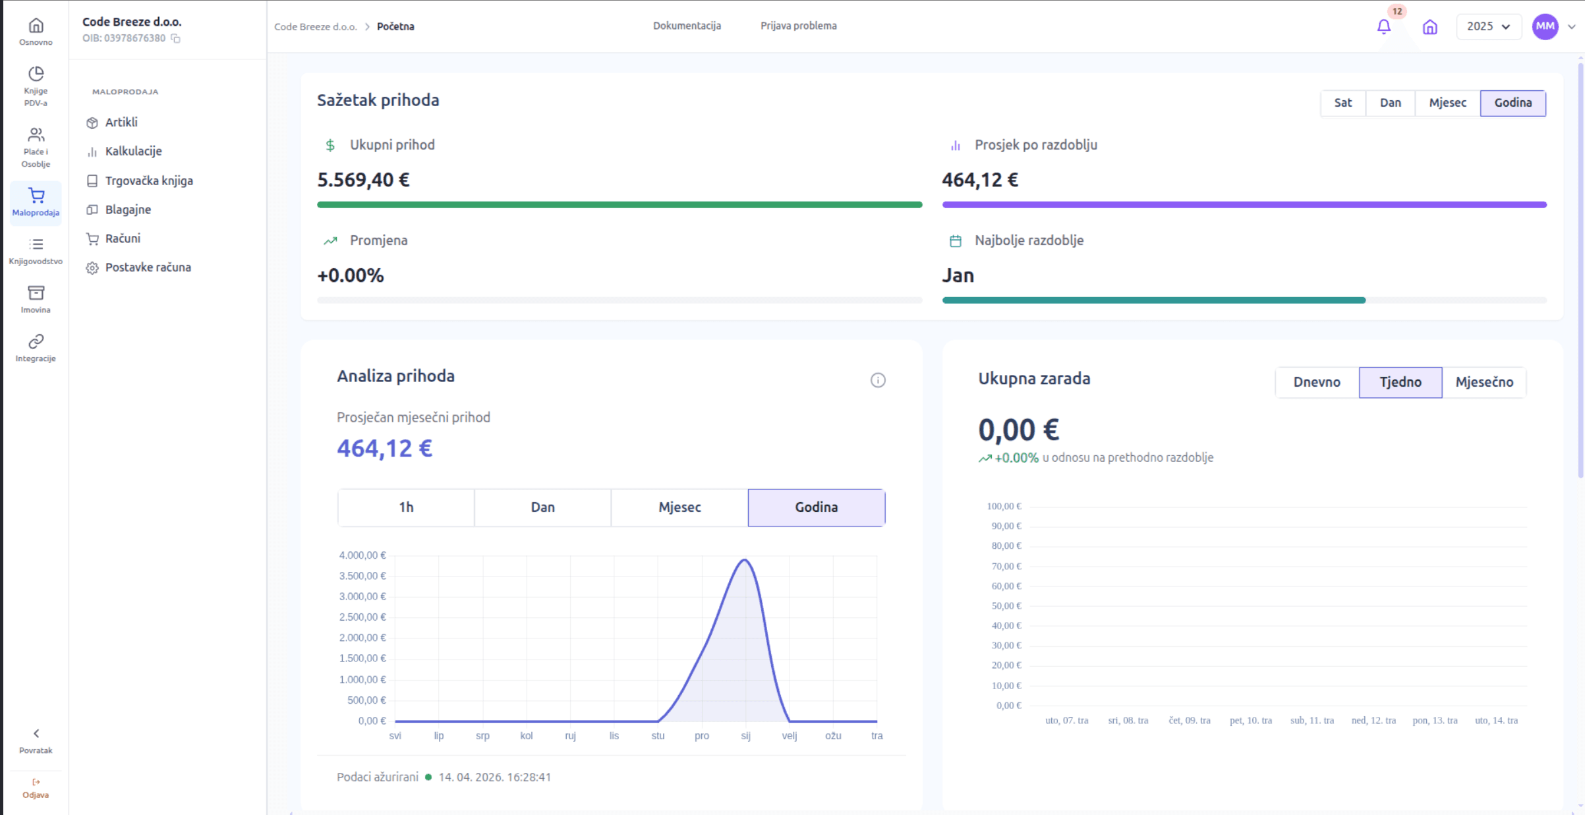Open Prijava problema link
The image size is (1585, 815).
click(799, 26)
